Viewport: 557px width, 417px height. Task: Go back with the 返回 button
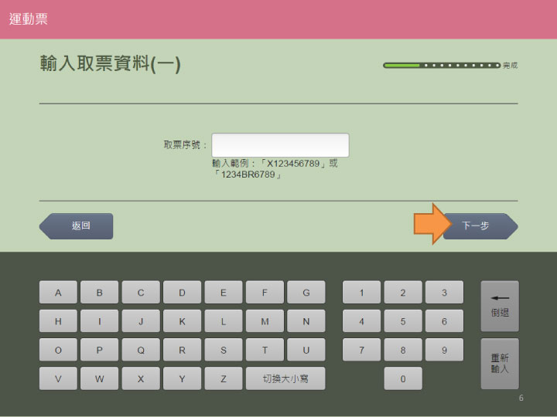point(76,226)
